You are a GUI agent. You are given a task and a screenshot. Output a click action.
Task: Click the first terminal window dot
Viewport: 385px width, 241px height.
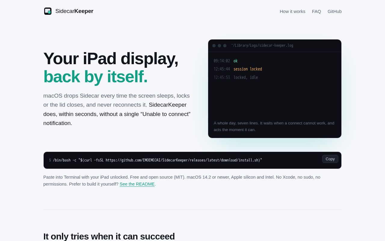[x=214, y=46]
